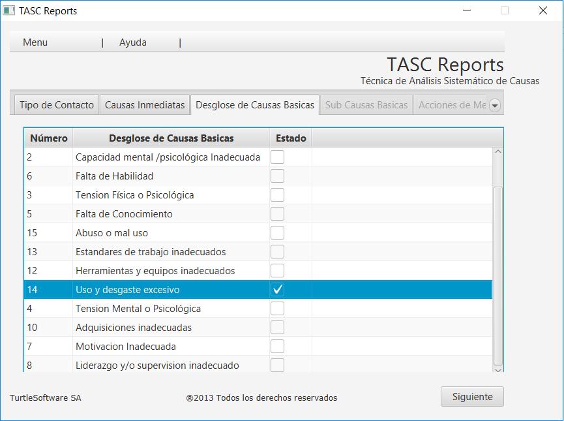Click the Siguiente button
The width and height of the screenshot is (564, 421).
point(472,396)
